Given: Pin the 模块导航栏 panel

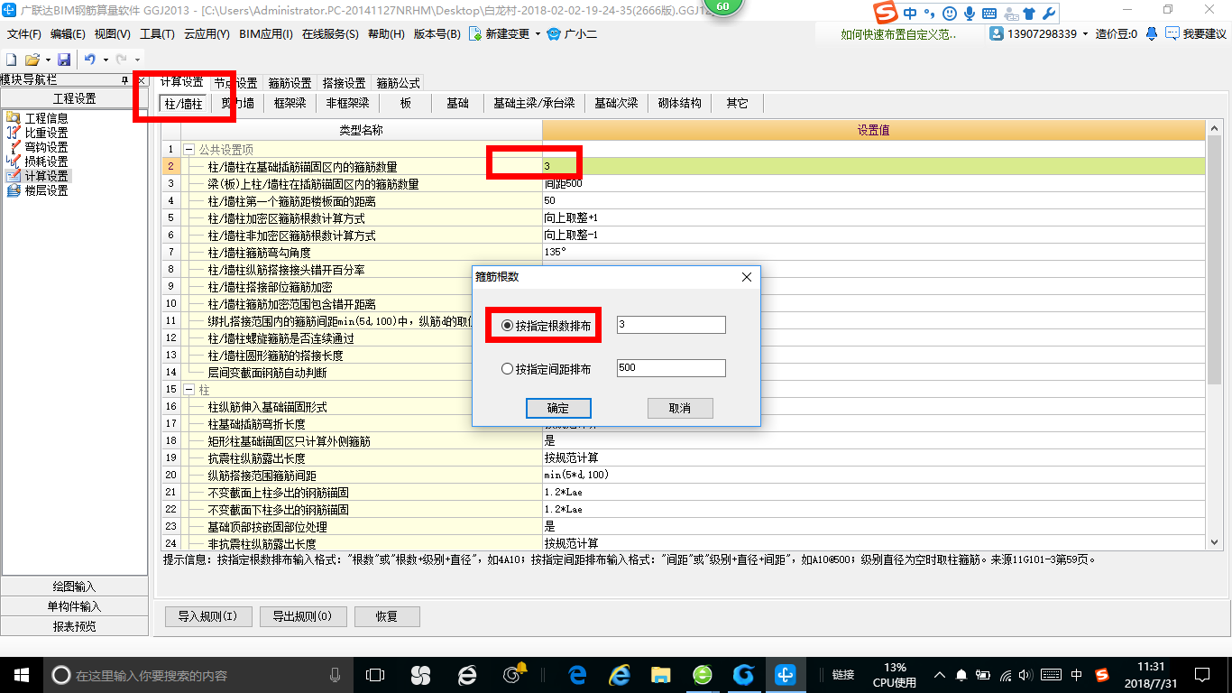Looking at the screenshot, I should [125, 81].
